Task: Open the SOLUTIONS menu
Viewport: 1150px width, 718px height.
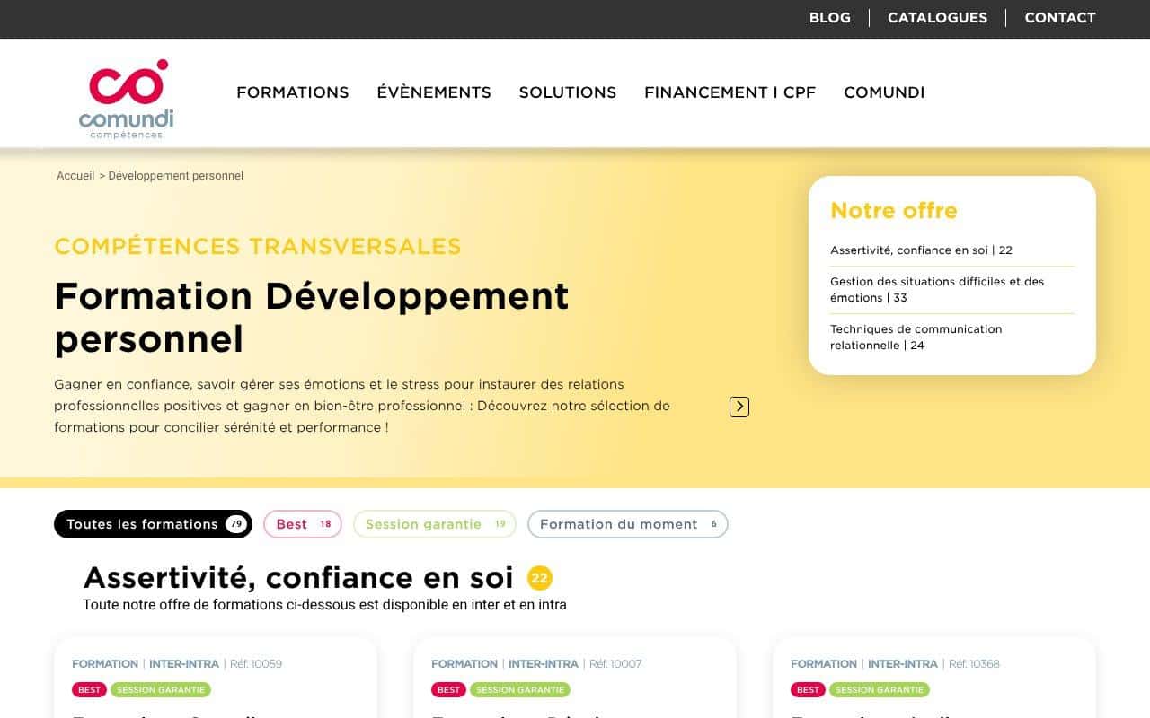Action: coord(568,92)
